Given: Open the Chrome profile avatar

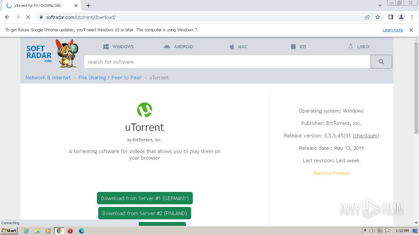Looking at the screenshot, I should pos(401,17).
